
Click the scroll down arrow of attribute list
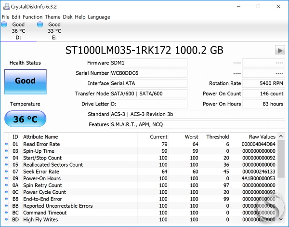click(x=281, y=219)
